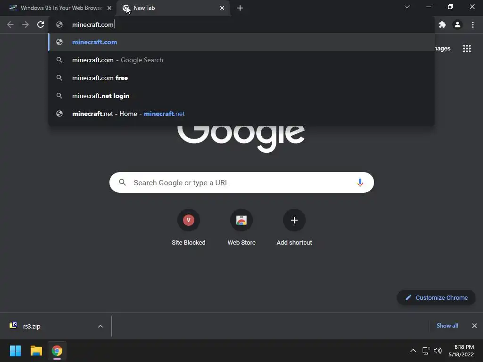Image resolution: width=483 pixels, height=362 pixels.
Task: Close the New Tab tab
Action: point(222,8)
